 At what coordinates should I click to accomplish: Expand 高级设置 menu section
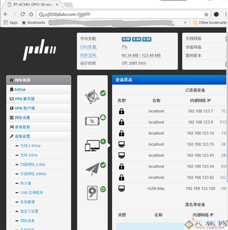click(x=39, y=137)
